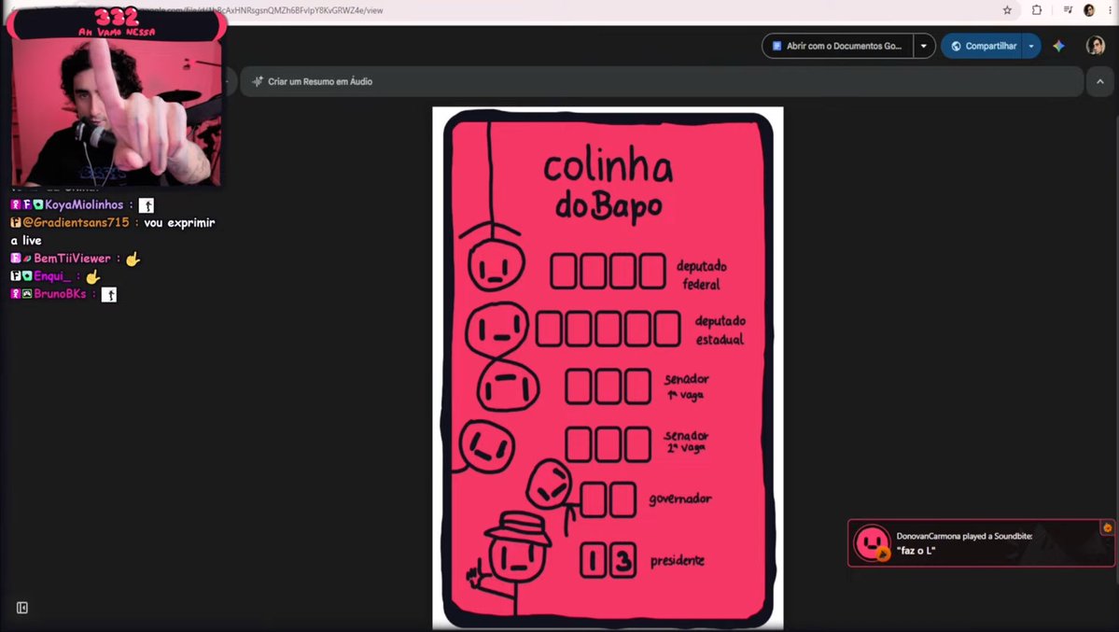This screenshot has width=1119, height=632.
Task: Click the hand emoji in BemTiiViewer message
Action: (133, 260)
